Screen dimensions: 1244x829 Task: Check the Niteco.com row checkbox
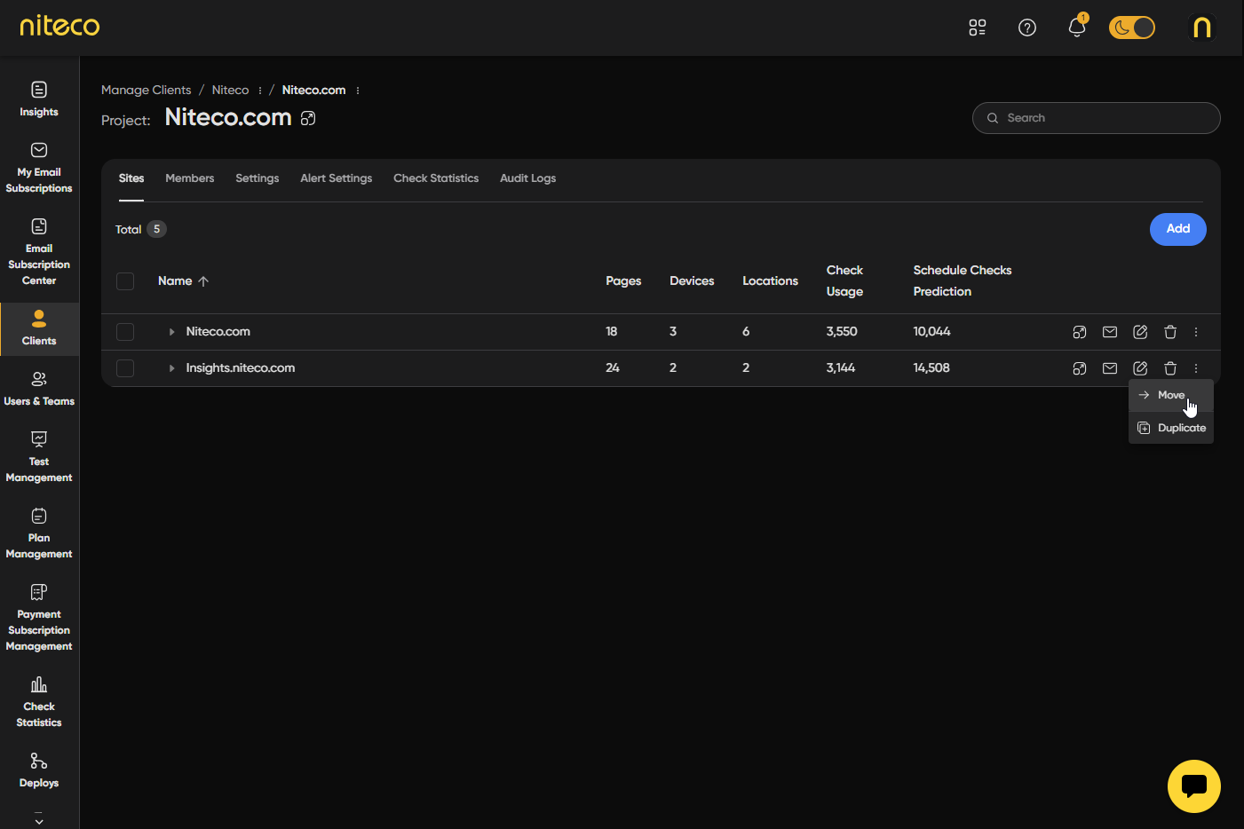point(125,332)
